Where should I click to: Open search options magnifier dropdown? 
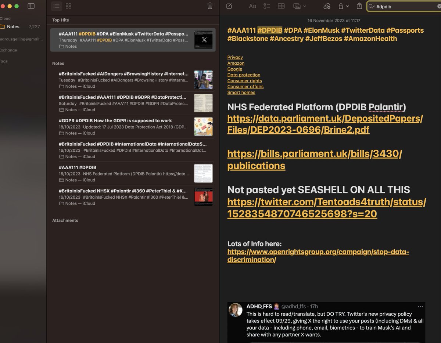point(372,6)
